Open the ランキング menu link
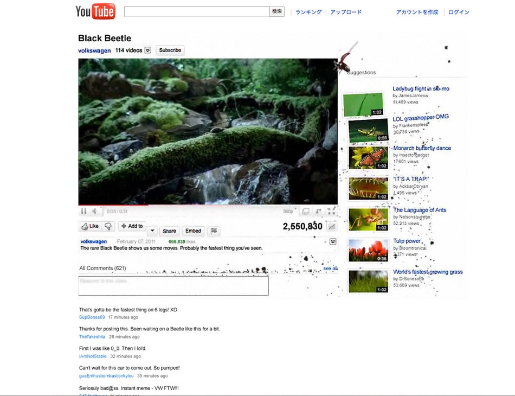The width and height of the screenshot is (515, 396). (308, 12)
